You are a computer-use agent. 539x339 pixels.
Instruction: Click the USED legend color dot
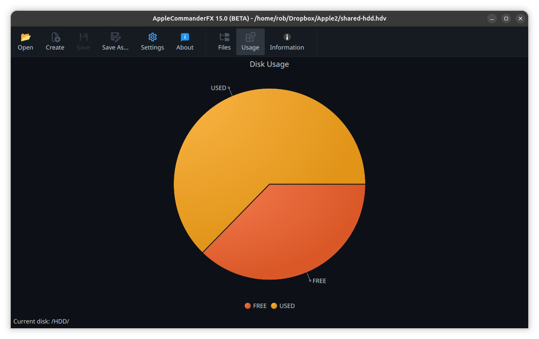[x=274, y=306]
